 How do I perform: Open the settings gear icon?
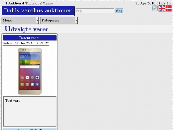[155, 8]
